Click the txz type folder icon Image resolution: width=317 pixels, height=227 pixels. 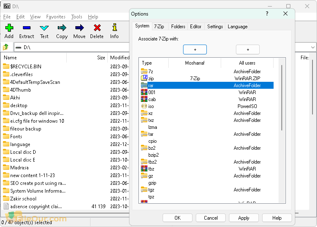[x=144, y=120]
